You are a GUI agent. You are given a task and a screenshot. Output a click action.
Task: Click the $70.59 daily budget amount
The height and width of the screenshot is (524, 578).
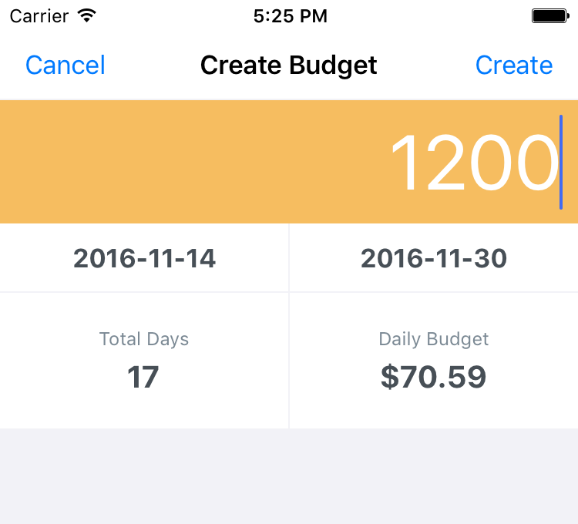coord(434,378)
